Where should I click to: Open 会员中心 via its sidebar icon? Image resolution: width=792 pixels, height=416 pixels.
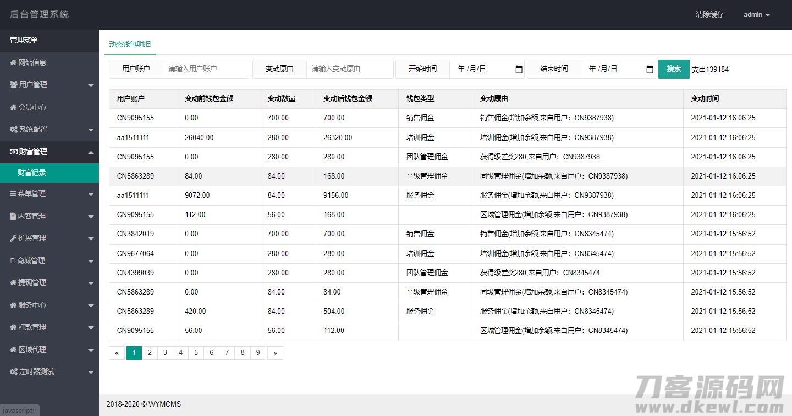pos(14,107)
